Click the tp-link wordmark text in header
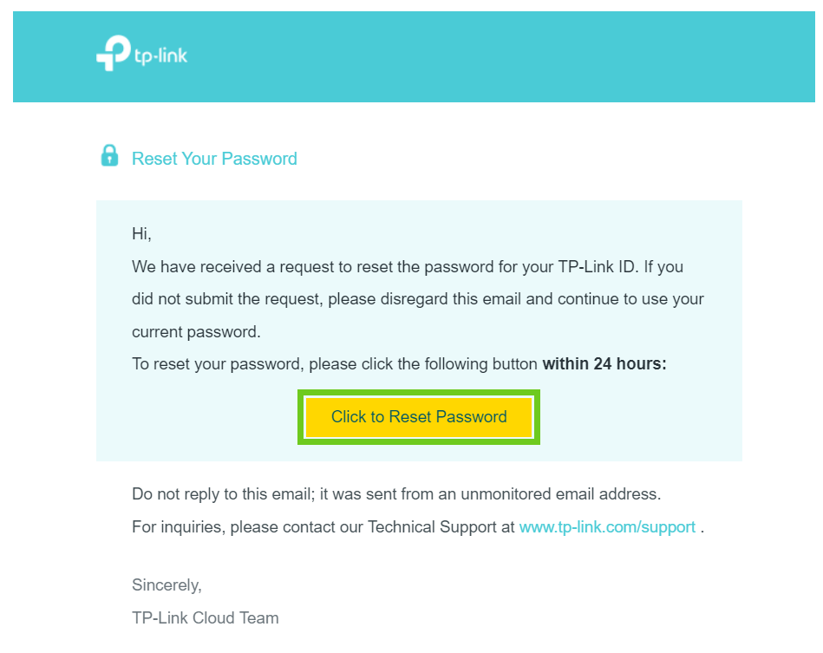This screenshot has height=653, width=823. [x=160, y=57]
